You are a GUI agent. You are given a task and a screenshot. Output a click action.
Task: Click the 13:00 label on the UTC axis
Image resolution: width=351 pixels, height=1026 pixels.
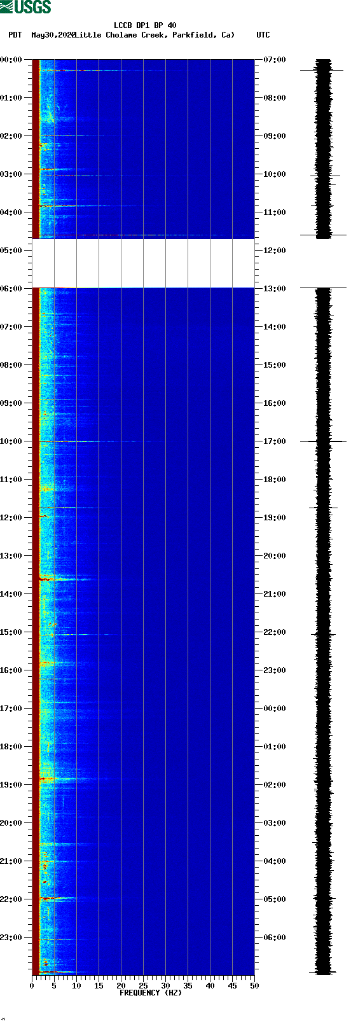point(275,289)
